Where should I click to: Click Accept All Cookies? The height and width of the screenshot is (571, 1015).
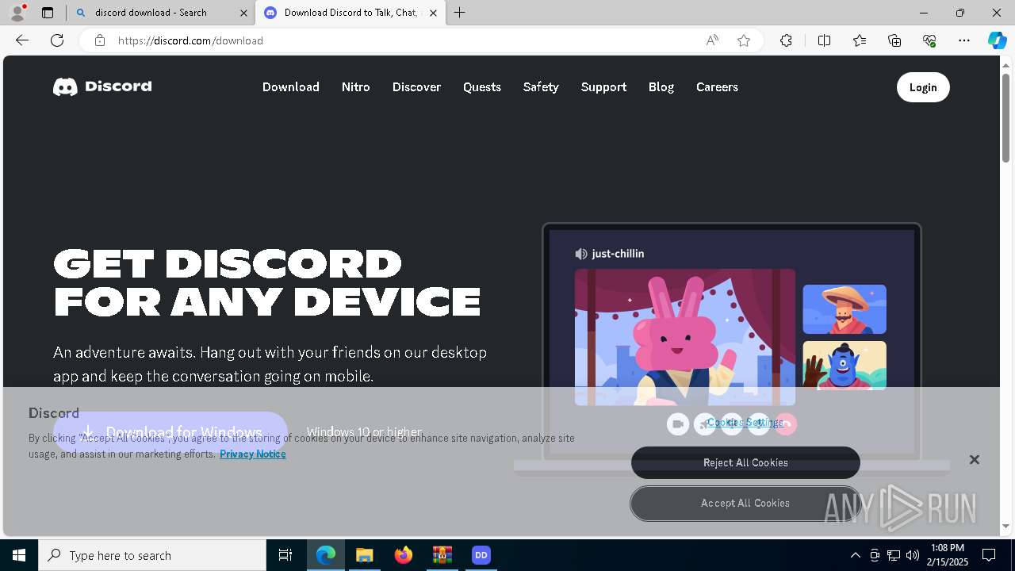click(745, 503)
